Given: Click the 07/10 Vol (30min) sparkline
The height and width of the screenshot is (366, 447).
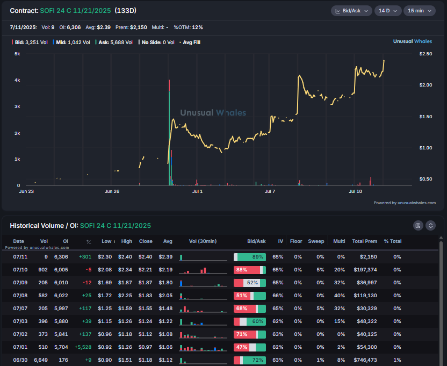Looking at the screenshot, I should tap(203, 270).
